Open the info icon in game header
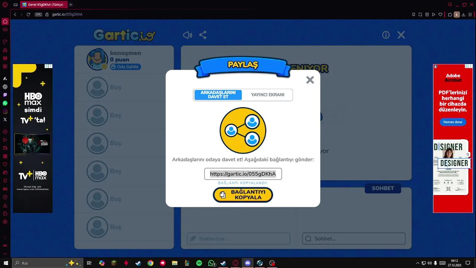Screen dimensions: 476x268 [386, 35]
